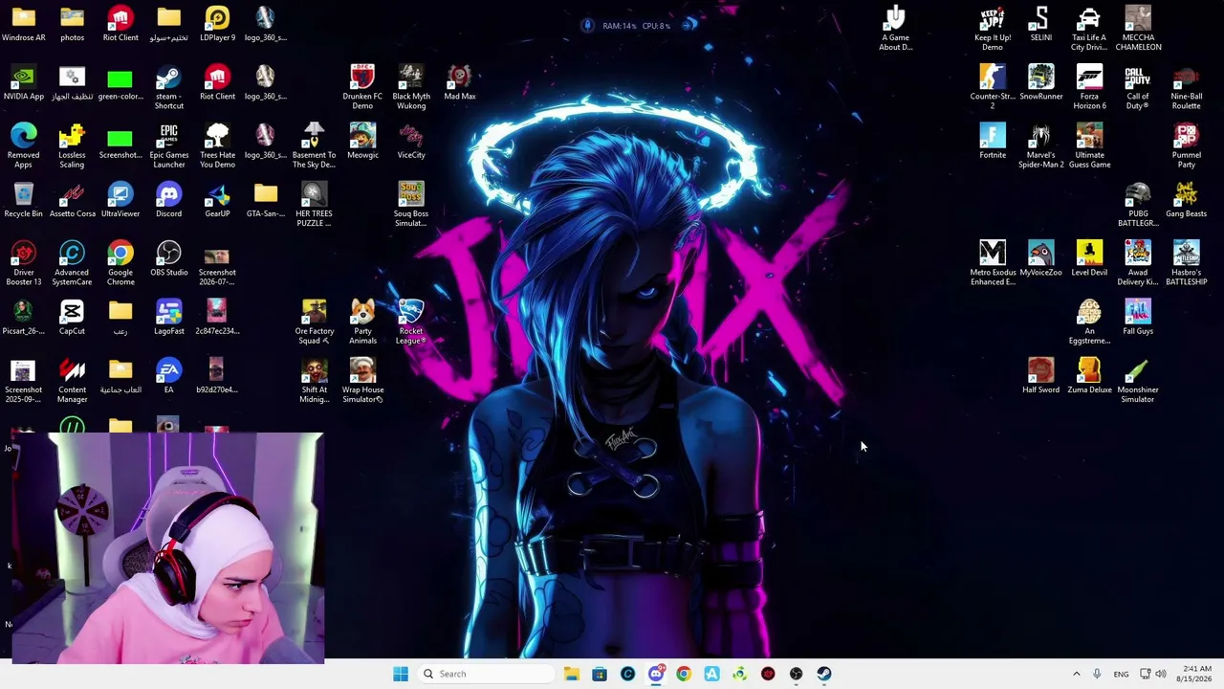The height and width of the screenshot is (689, 1224).
Task: Open Black Myth Wukong
Action: tap(411, 88)
